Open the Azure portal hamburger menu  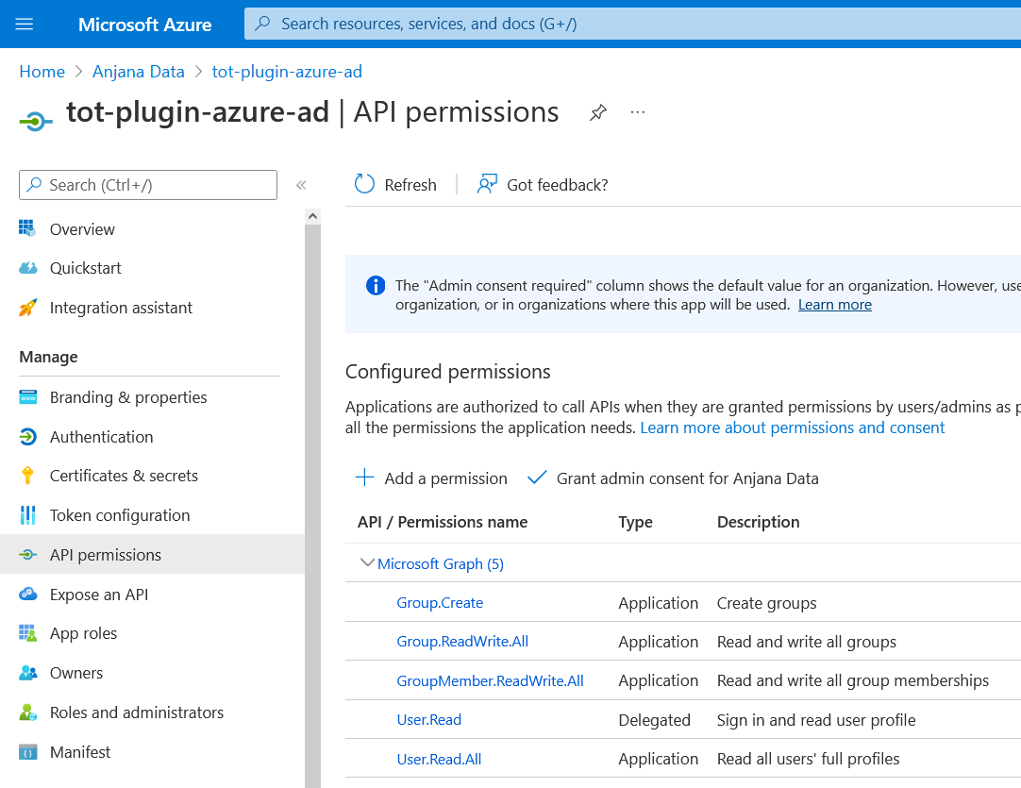pyautogui.click(x=25, y=24)
